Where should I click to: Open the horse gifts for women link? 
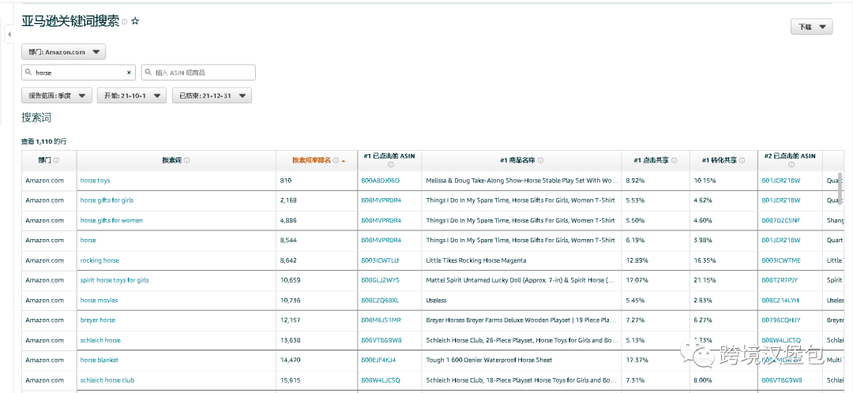(111, 221)
